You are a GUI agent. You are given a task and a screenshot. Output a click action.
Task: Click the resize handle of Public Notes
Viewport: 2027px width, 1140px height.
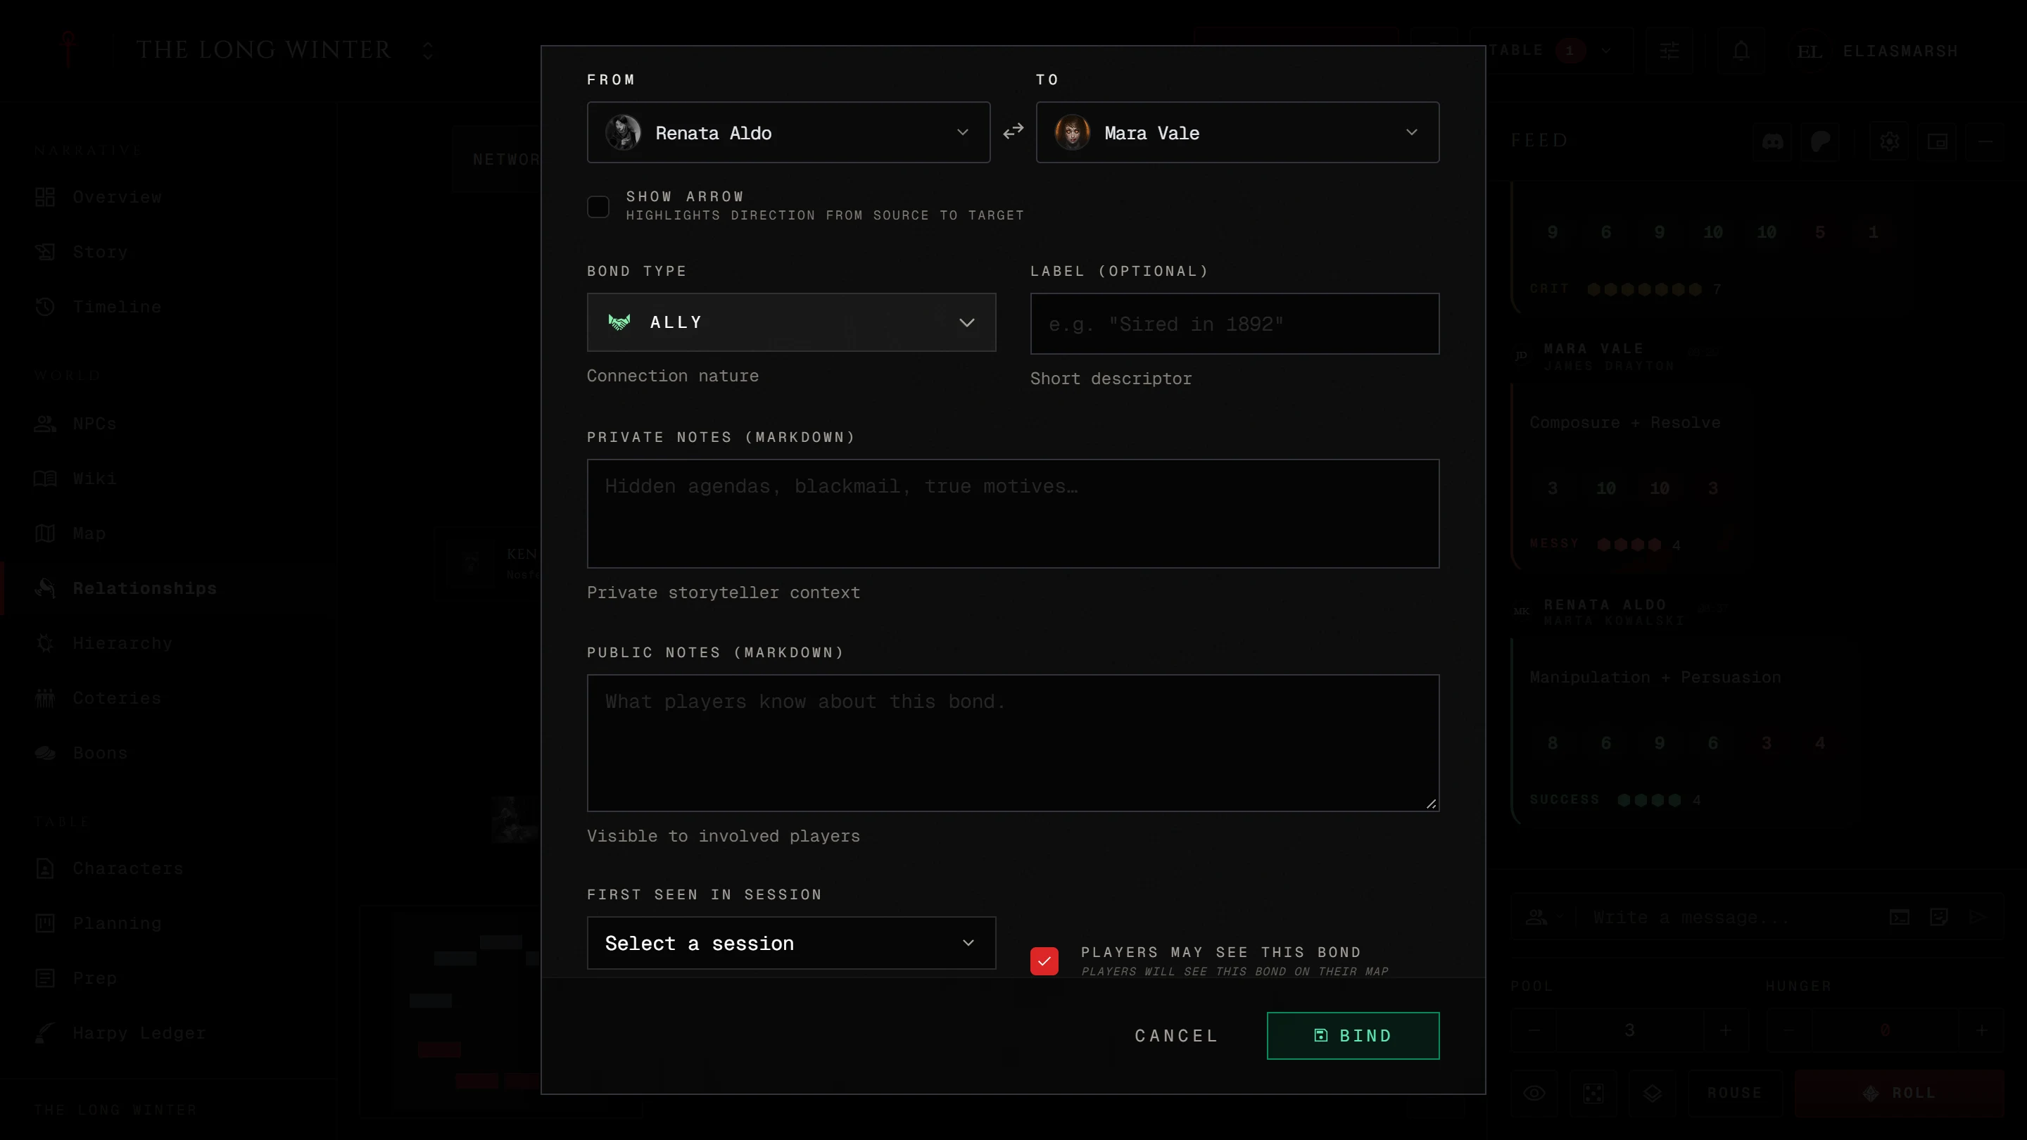[1431, 803]
